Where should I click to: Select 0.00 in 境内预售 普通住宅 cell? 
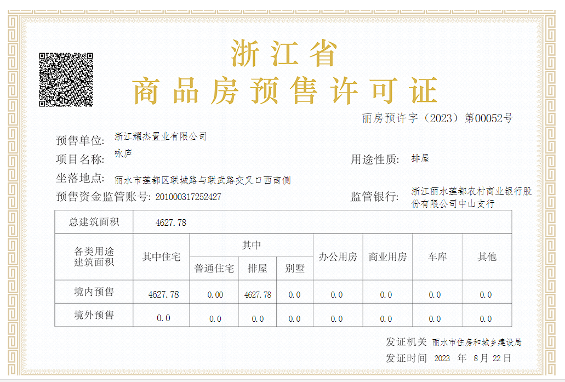tap(215, 295)
